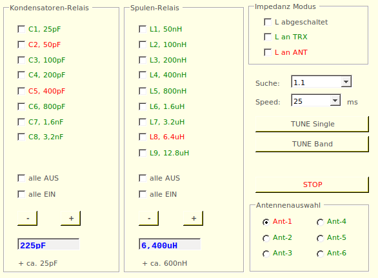The height and width of the screenshot is (278, 378).
Task: Click the 6,400uH inductance value field
Action: point(170,244)
